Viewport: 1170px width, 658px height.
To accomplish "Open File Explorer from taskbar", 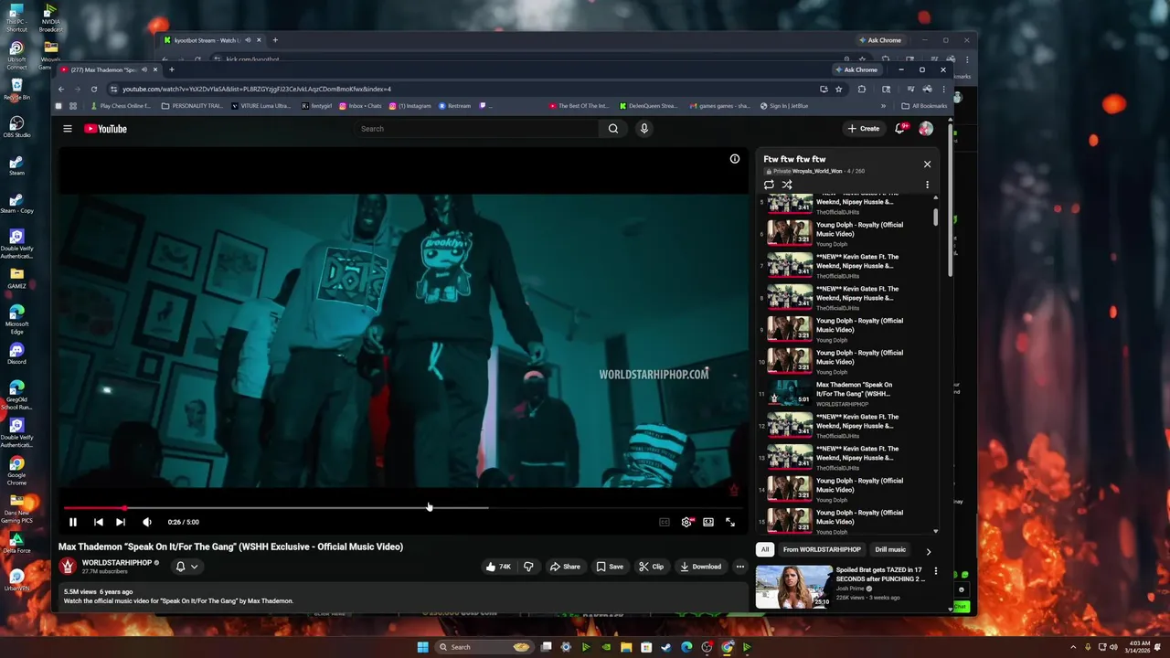I will coord(626,647).
